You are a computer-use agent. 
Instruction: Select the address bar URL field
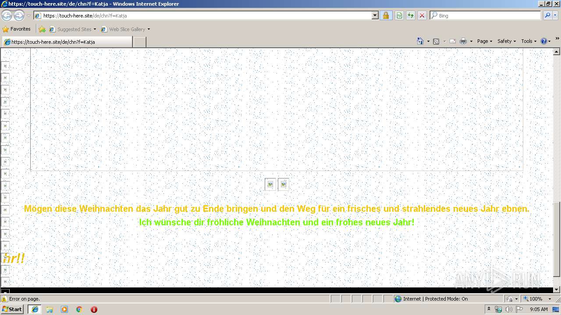[x=206, y=16]
